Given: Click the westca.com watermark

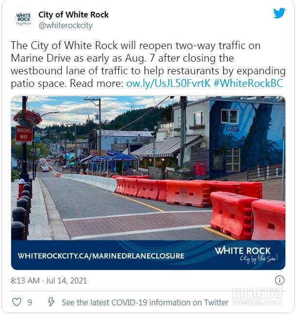Looking at the screenshot, I should (257, 297).
